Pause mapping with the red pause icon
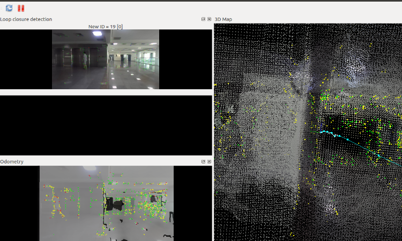402x241 pixels. point(21,8)
